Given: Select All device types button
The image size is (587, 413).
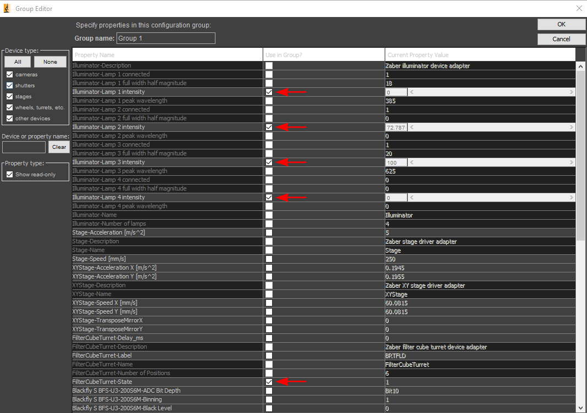Looking at the screenshot, I should 18,62.
